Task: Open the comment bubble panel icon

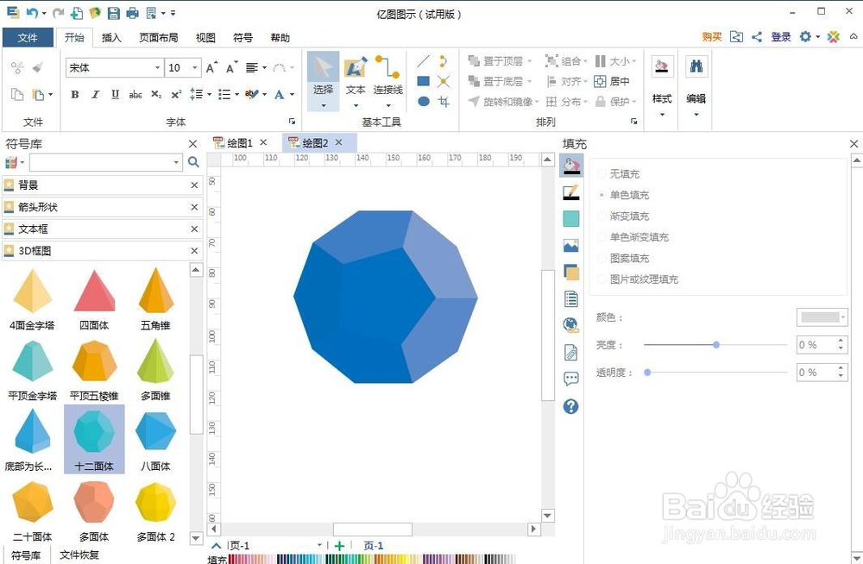Action: [571, 379]
